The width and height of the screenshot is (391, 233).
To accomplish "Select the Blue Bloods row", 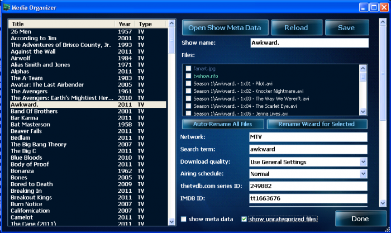I will [88, 158].
